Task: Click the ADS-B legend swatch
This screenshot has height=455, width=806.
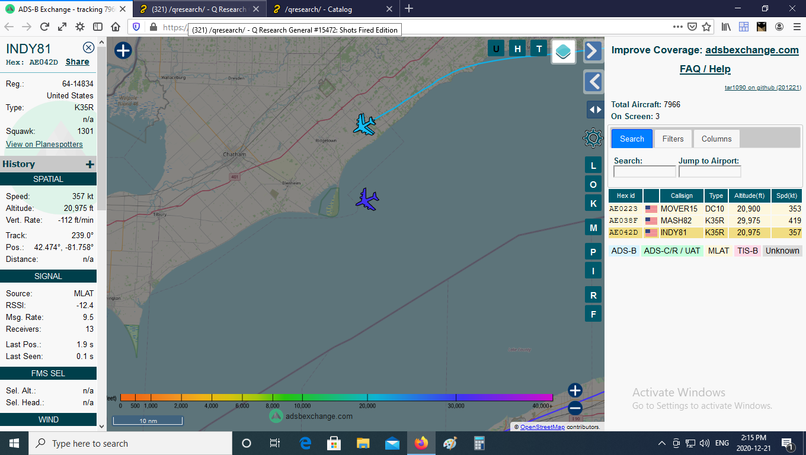Action: [624, 251]
